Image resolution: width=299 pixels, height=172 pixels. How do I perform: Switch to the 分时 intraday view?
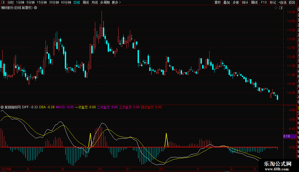10,2
